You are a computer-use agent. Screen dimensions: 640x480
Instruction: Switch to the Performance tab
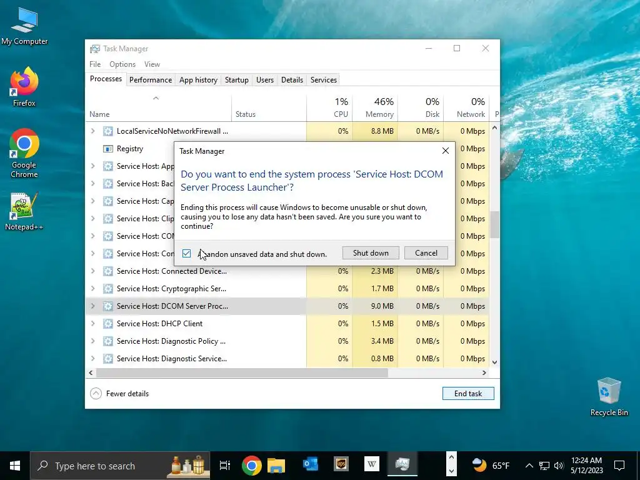tap(151, 79)
